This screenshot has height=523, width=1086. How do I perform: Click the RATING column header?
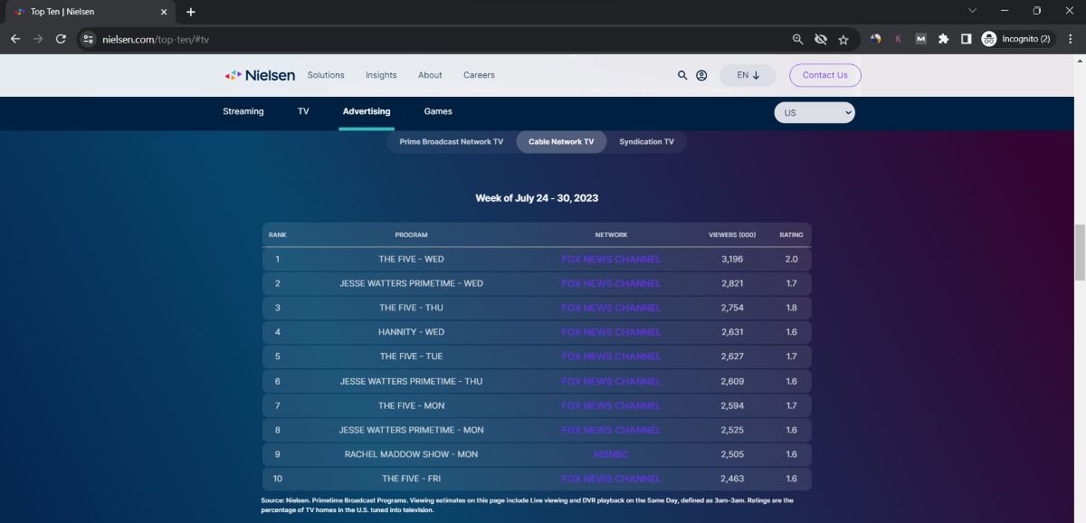point(791,235)
